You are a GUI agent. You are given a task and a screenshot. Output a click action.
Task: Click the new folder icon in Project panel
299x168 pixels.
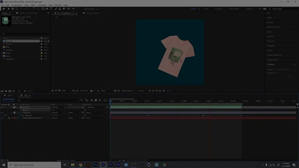tap(6, 91)
